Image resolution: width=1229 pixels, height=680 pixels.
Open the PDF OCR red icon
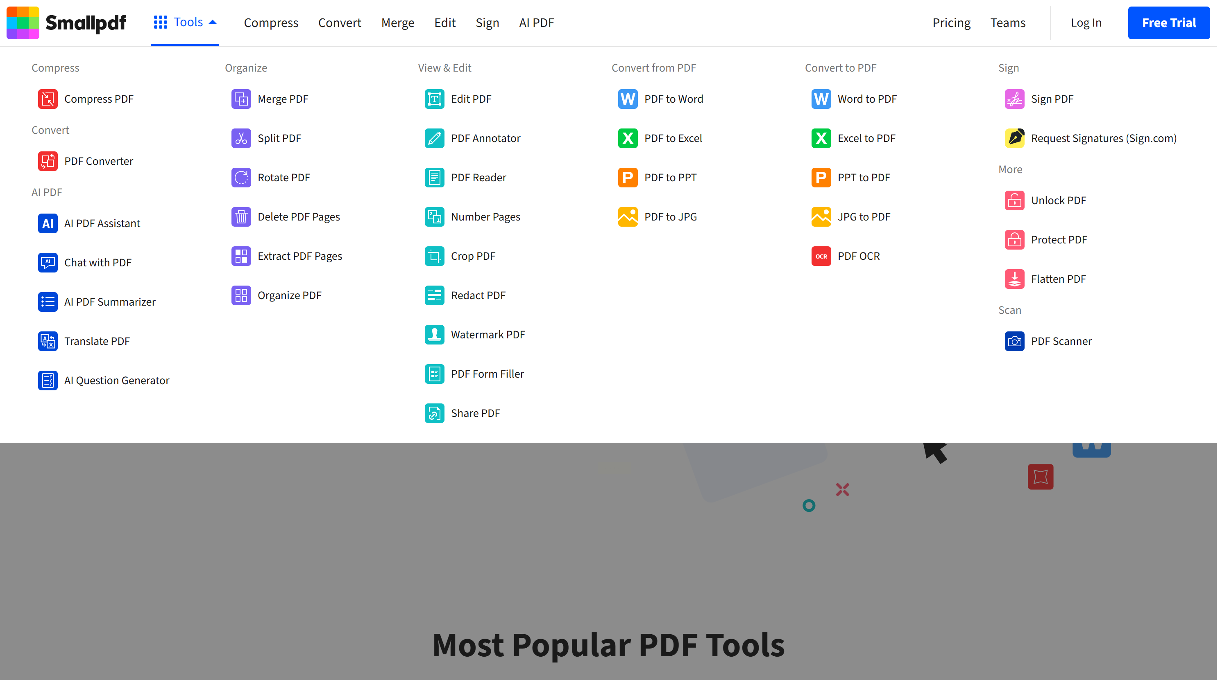[821, 257]
